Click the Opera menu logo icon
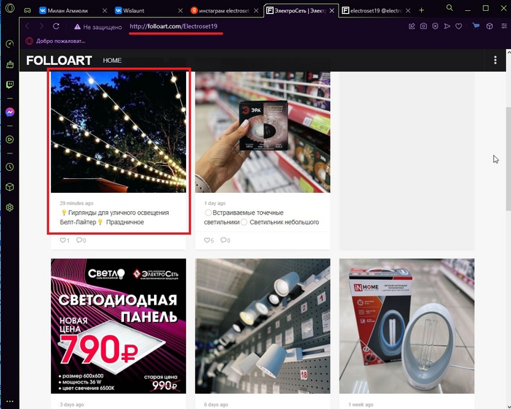Viewport: 511px width, 409px height. pos(9,8)
